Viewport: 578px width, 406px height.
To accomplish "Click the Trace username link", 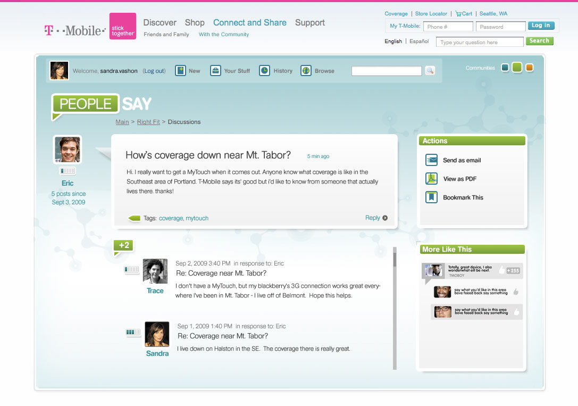I will (155, 291).
